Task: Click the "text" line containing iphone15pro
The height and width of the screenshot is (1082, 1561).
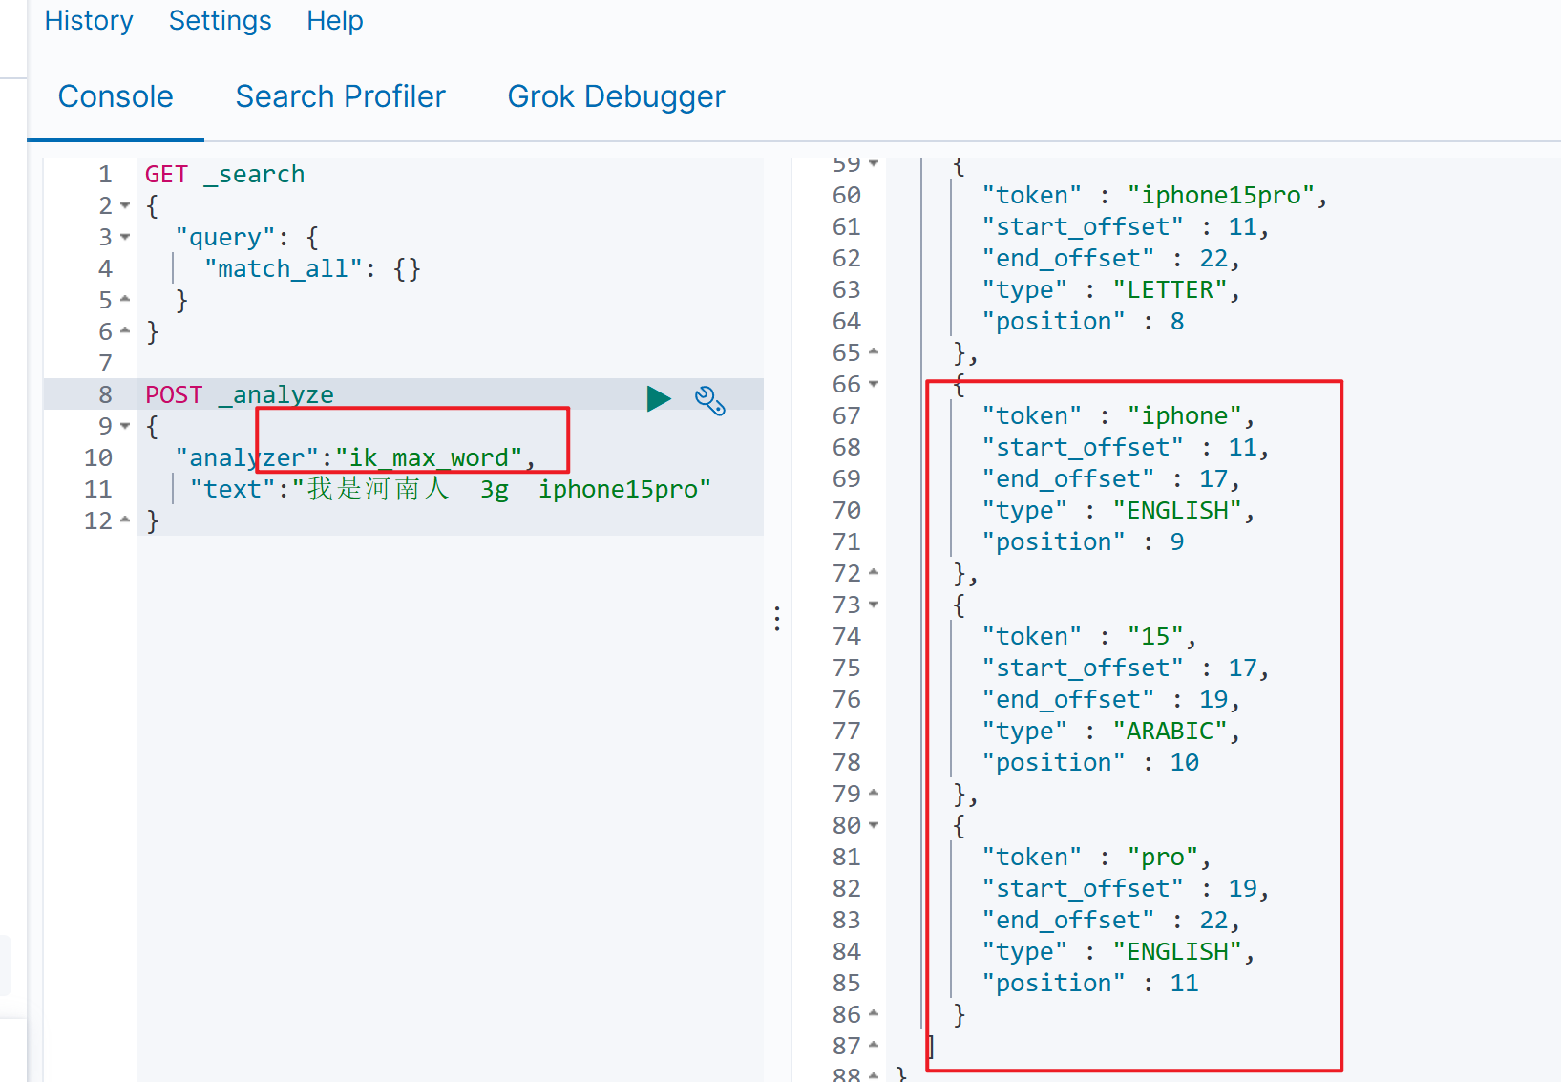Action: 451,490
